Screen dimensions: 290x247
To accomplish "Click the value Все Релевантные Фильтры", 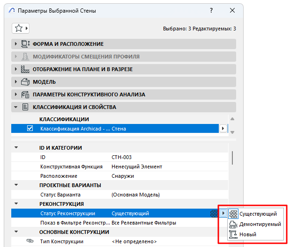I will point(144,223).
